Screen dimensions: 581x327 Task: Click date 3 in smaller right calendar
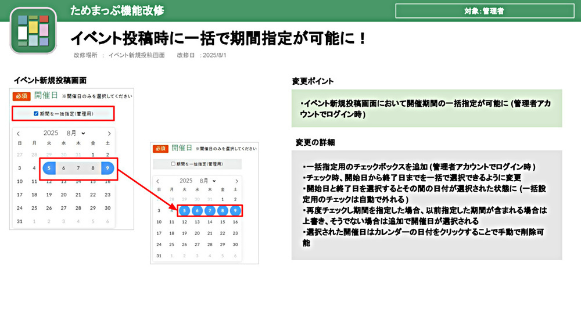click(159, 211)
